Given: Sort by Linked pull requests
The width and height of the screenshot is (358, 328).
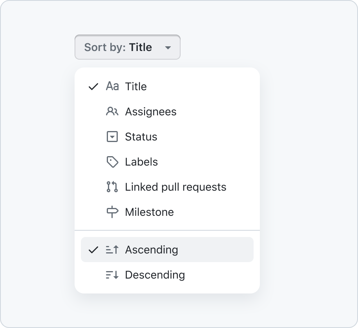Looking at the screenshot, I should click(x=167, y=187).
